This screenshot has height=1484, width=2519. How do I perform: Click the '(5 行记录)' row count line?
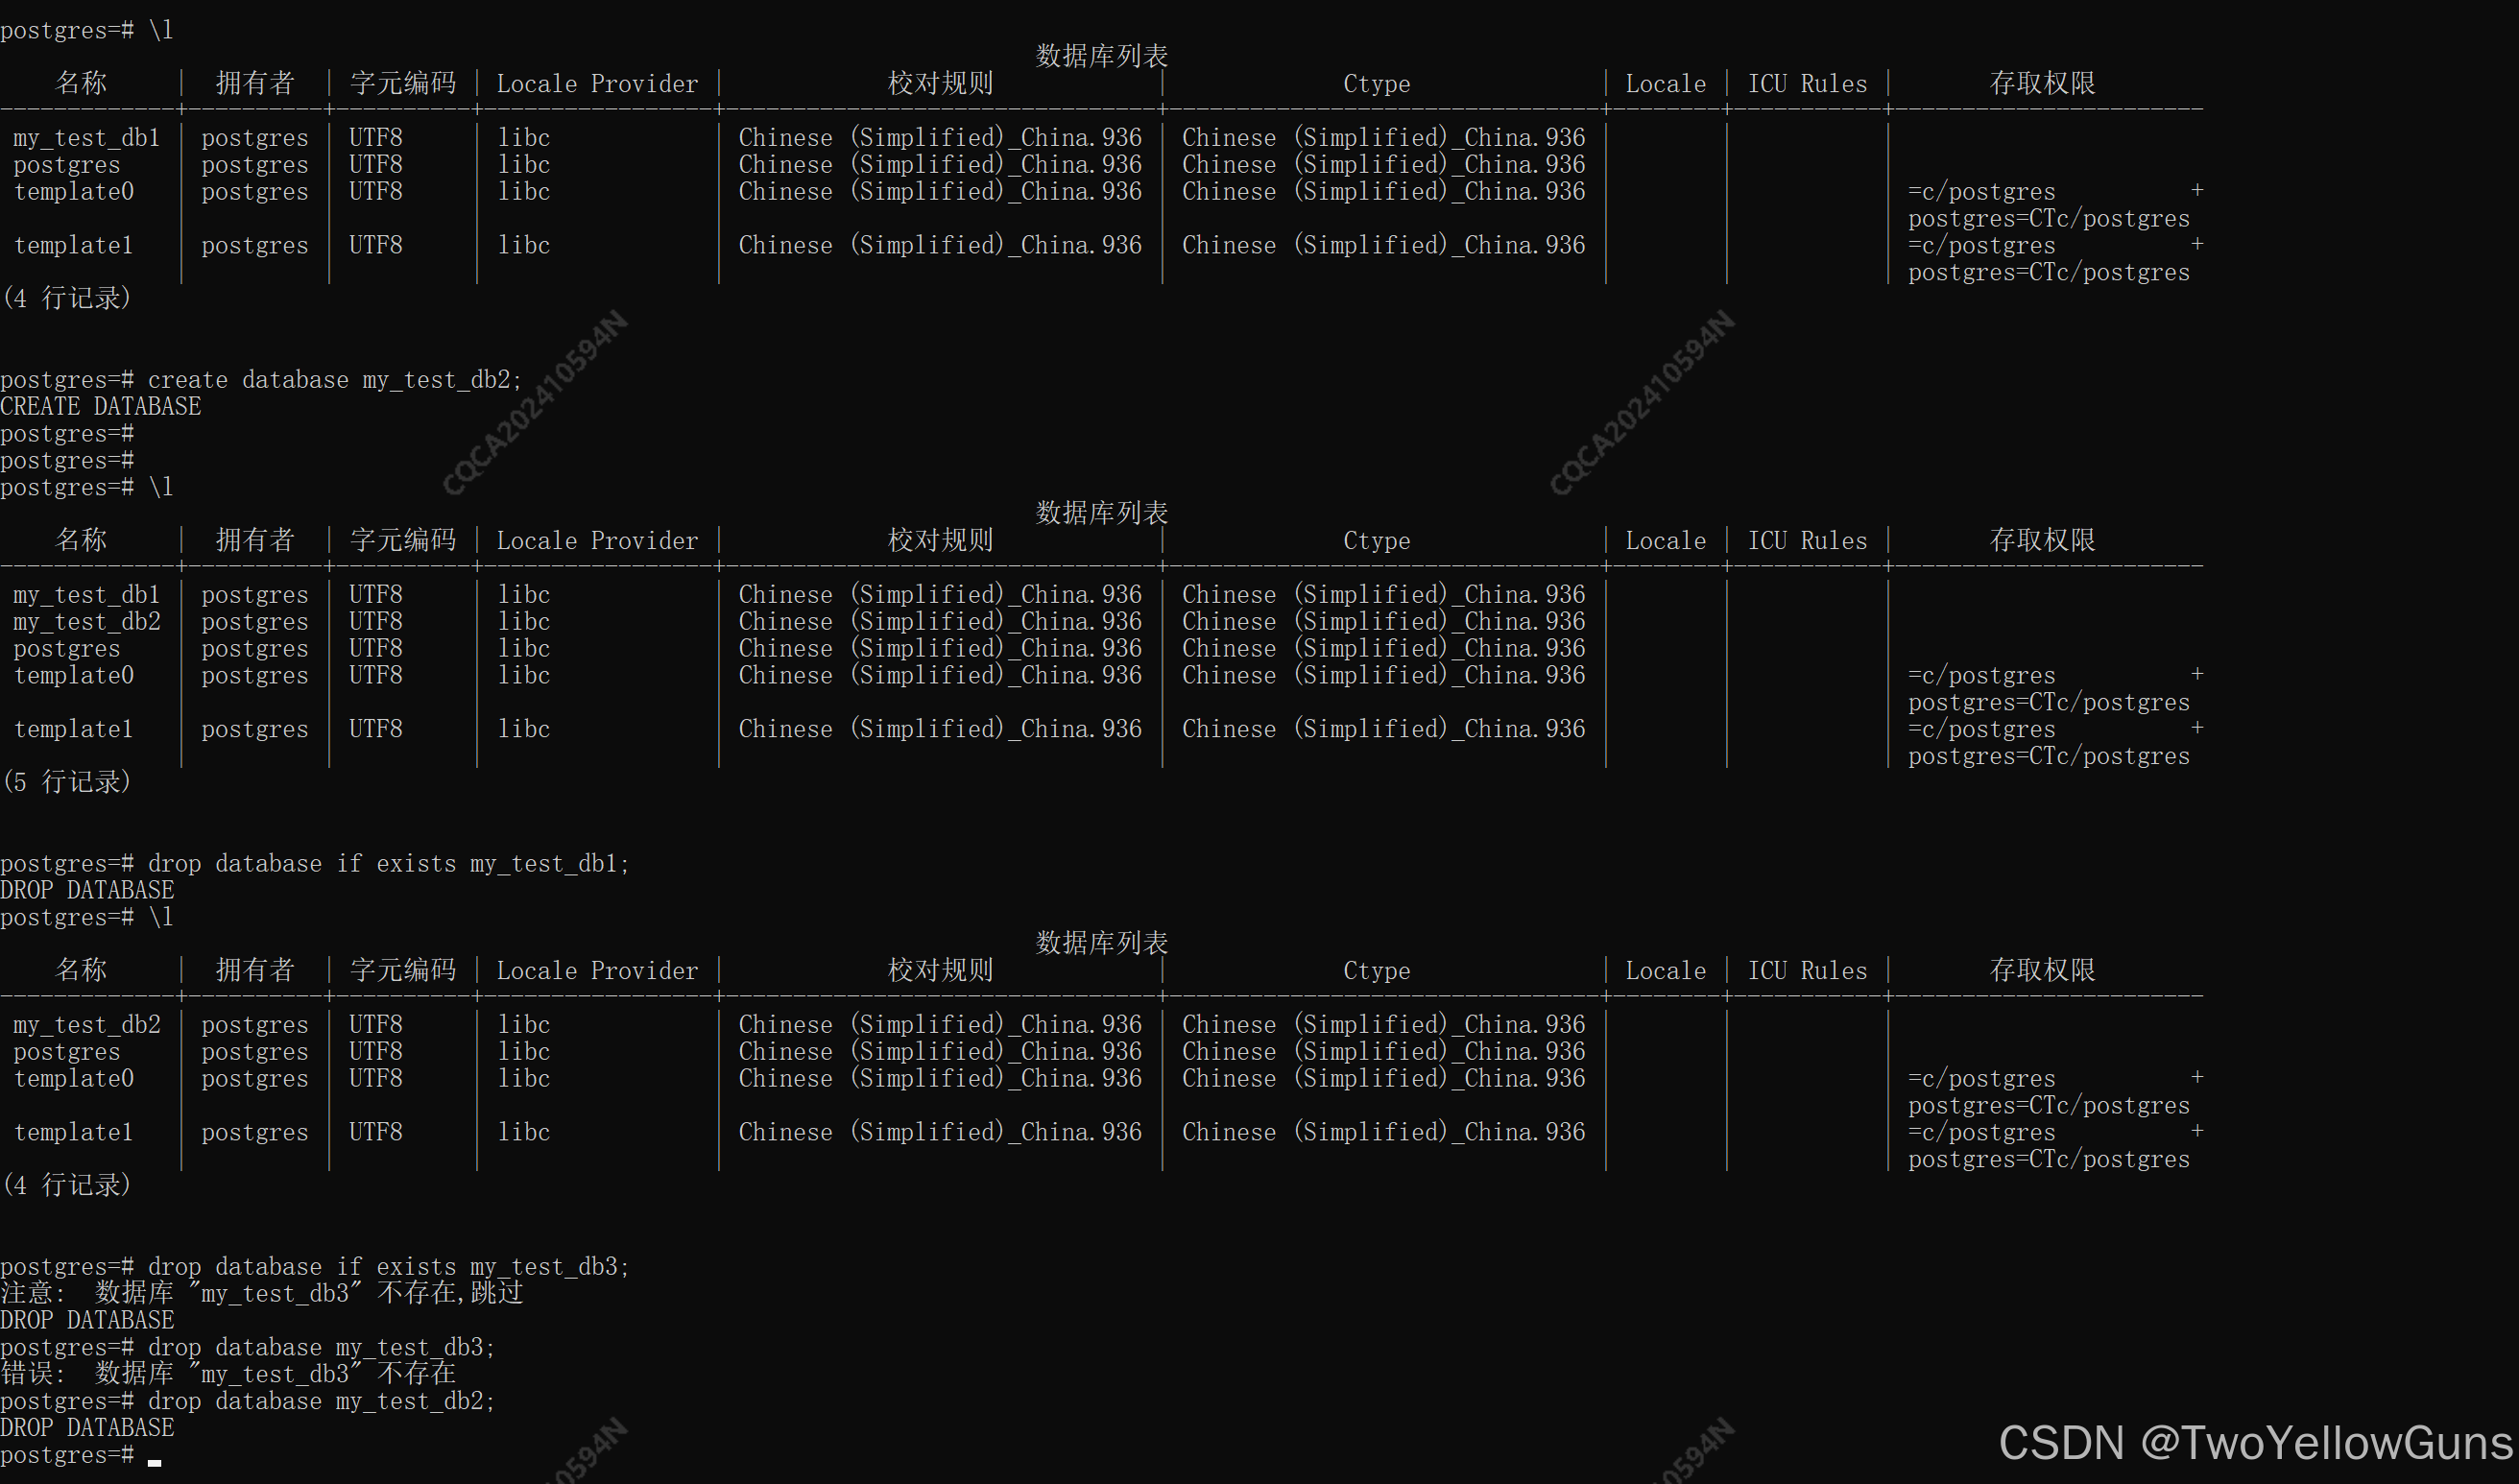[67, 782]
